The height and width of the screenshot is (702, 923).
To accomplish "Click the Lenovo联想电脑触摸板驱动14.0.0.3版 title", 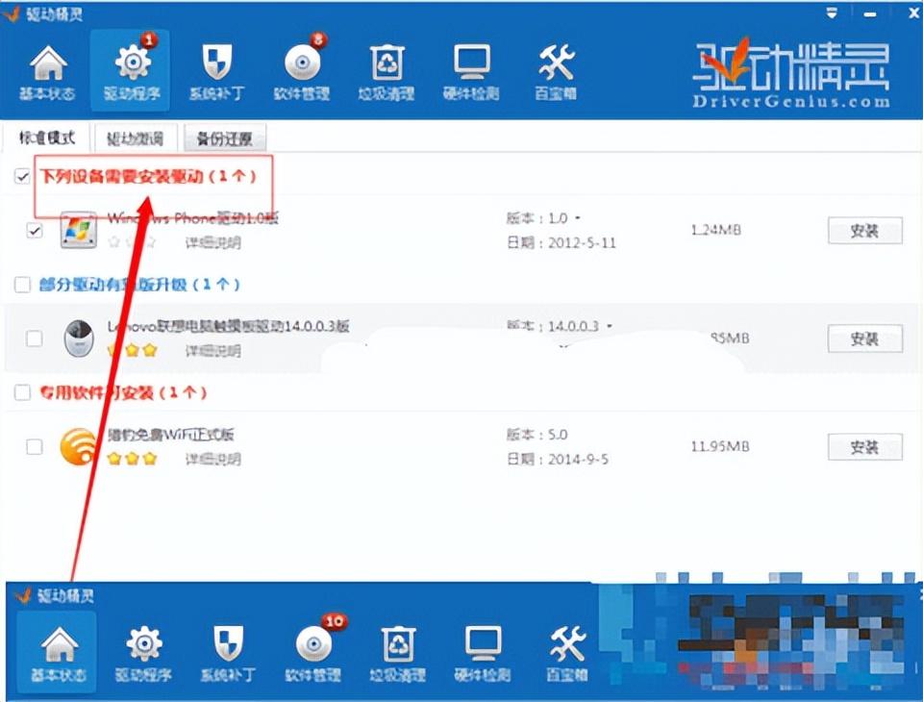I will pyautogui.click(x=229, y=326).
